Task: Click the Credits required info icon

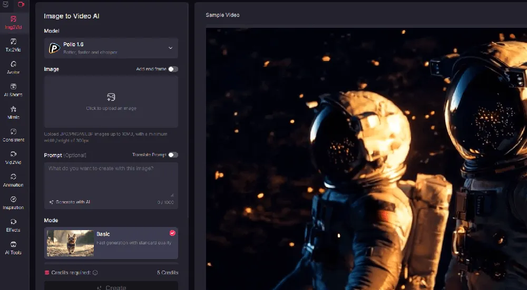Action: coord(95,273)
